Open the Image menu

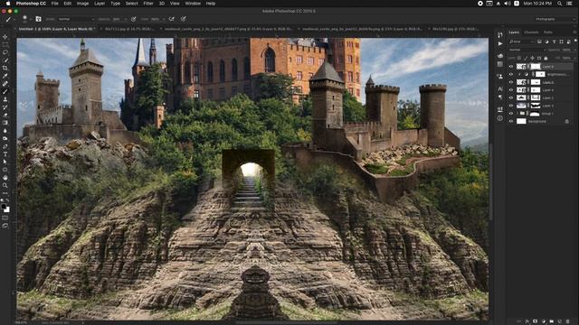[x=82, y=4]
